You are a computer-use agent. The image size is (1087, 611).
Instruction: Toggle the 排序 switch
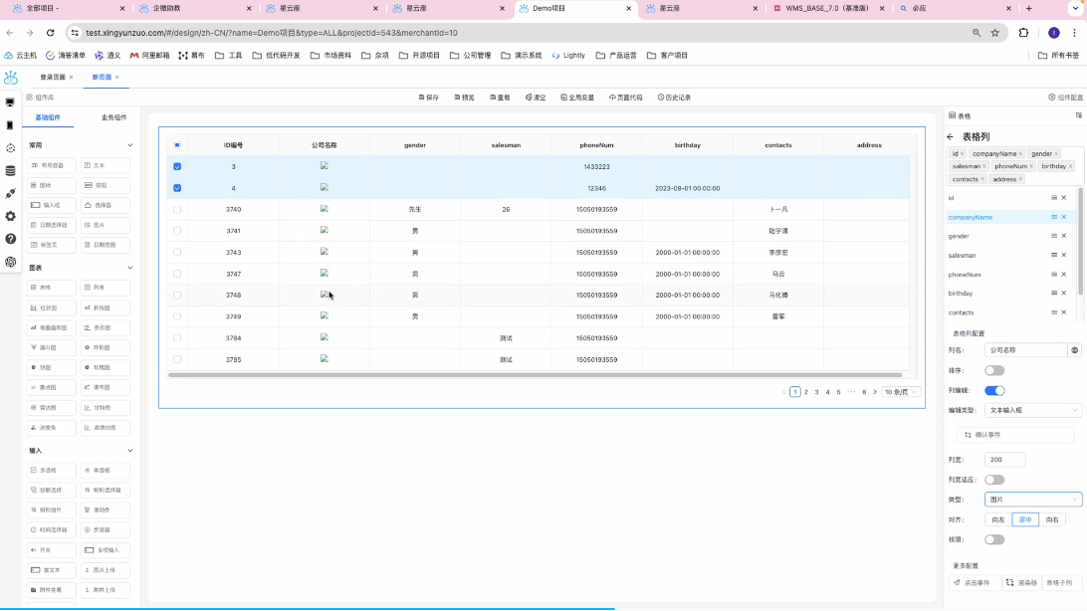pyautogui.click(x=993, y=370)
